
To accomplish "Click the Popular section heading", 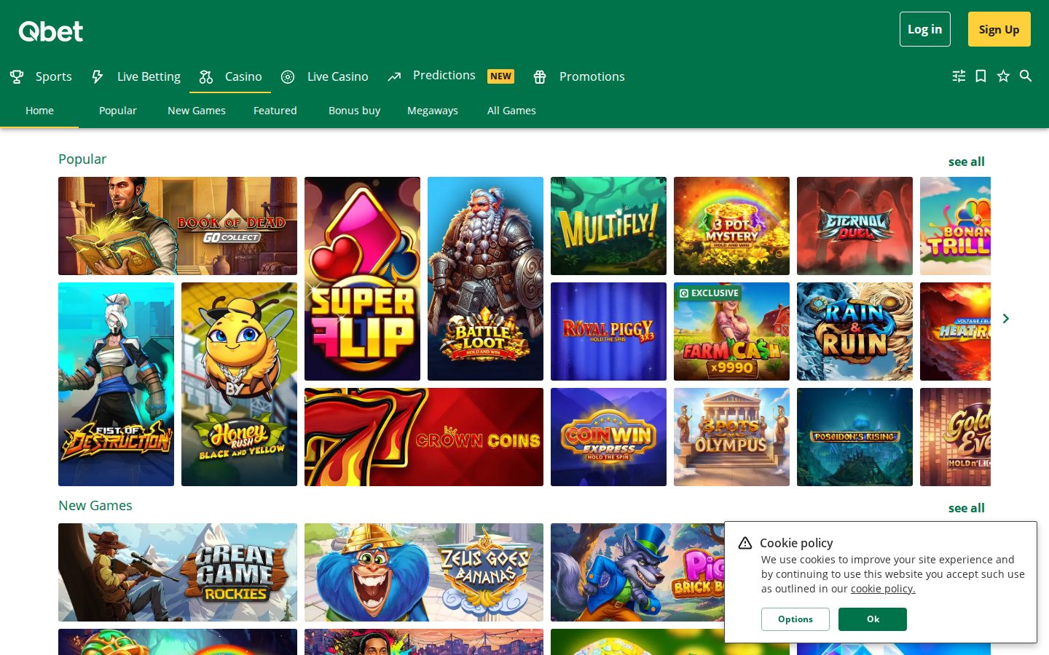I will (82, 159).
